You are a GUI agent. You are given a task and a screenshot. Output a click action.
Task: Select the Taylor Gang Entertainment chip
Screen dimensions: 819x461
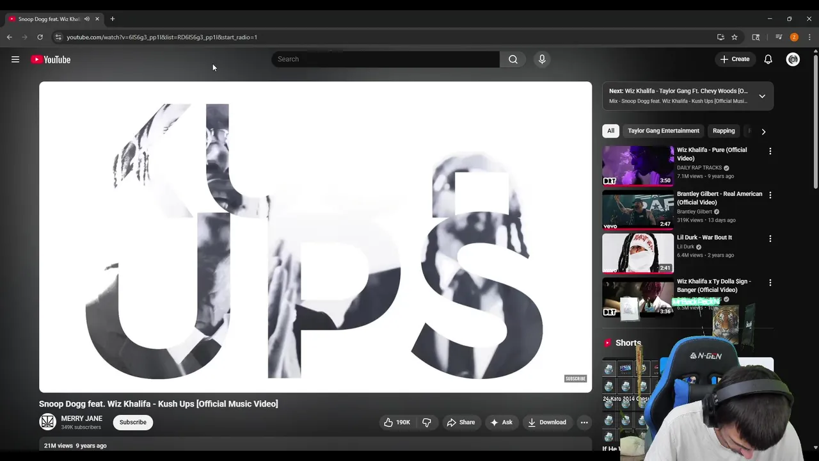[664, 131]
